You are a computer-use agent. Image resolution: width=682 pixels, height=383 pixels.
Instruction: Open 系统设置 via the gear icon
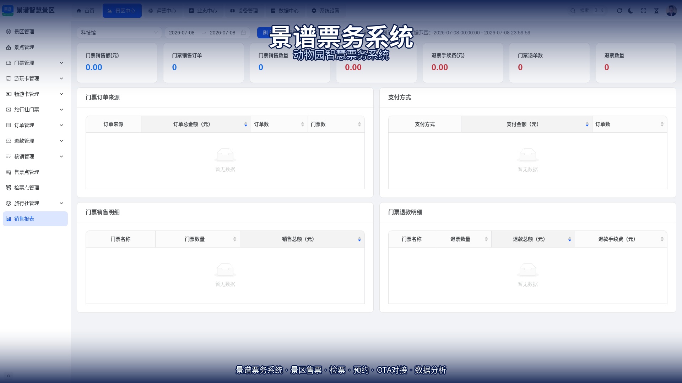(314, 11)
